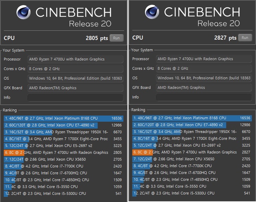Select Core i5-3550 row in left ranking
256x202 pixels.
pos(63,187)
